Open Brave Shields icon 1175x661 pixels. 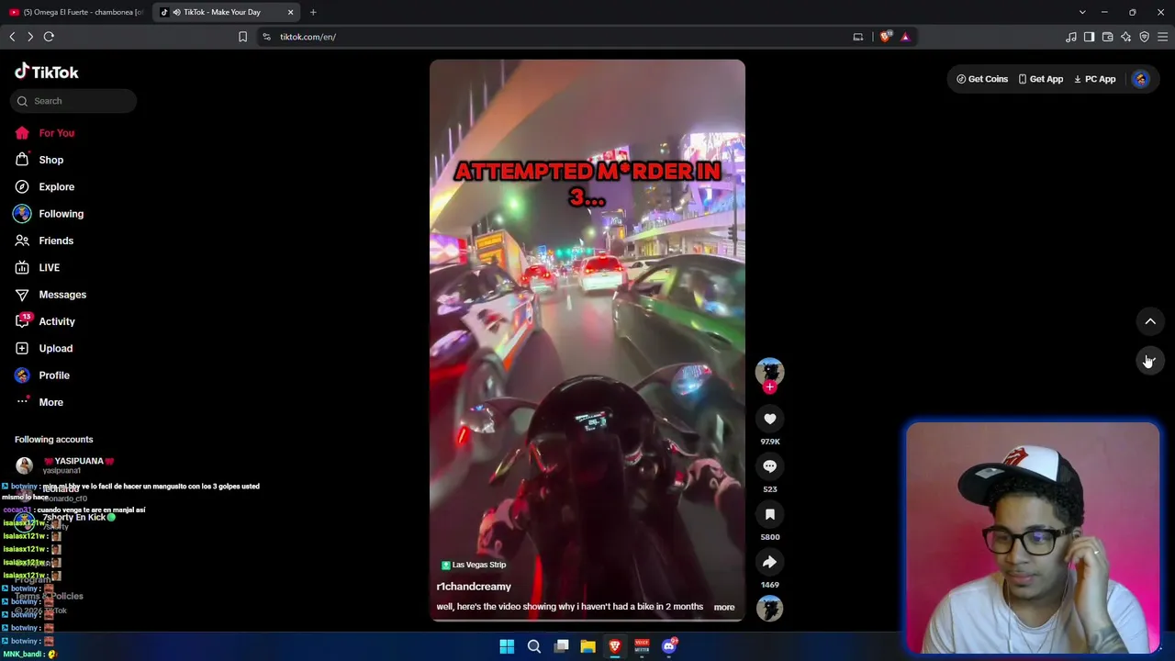(x=886, y=37)
